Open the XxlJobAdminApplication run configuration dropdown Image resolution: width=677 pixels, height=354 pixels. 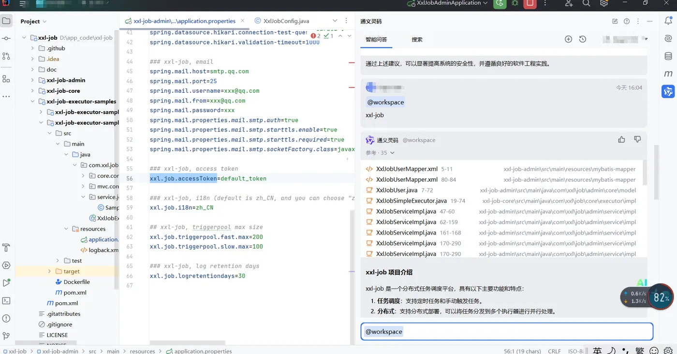tap(448, 3)
